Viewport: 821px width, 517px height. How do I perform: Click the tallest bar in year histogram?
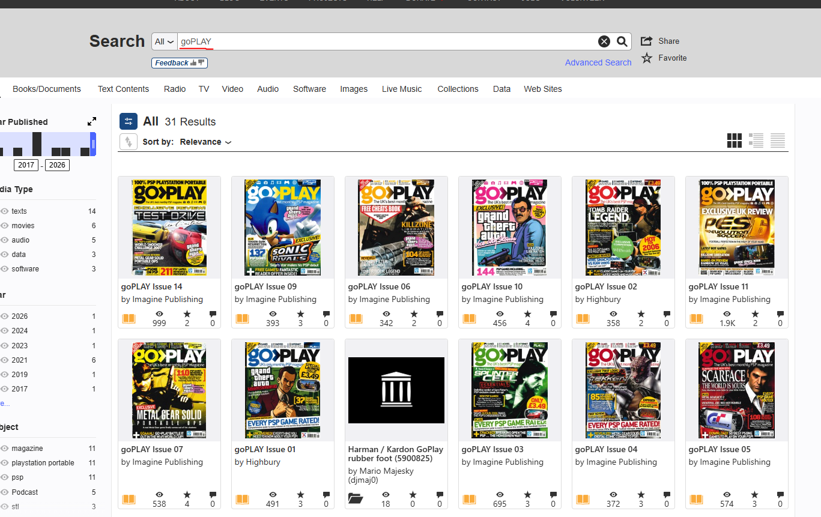37,144
